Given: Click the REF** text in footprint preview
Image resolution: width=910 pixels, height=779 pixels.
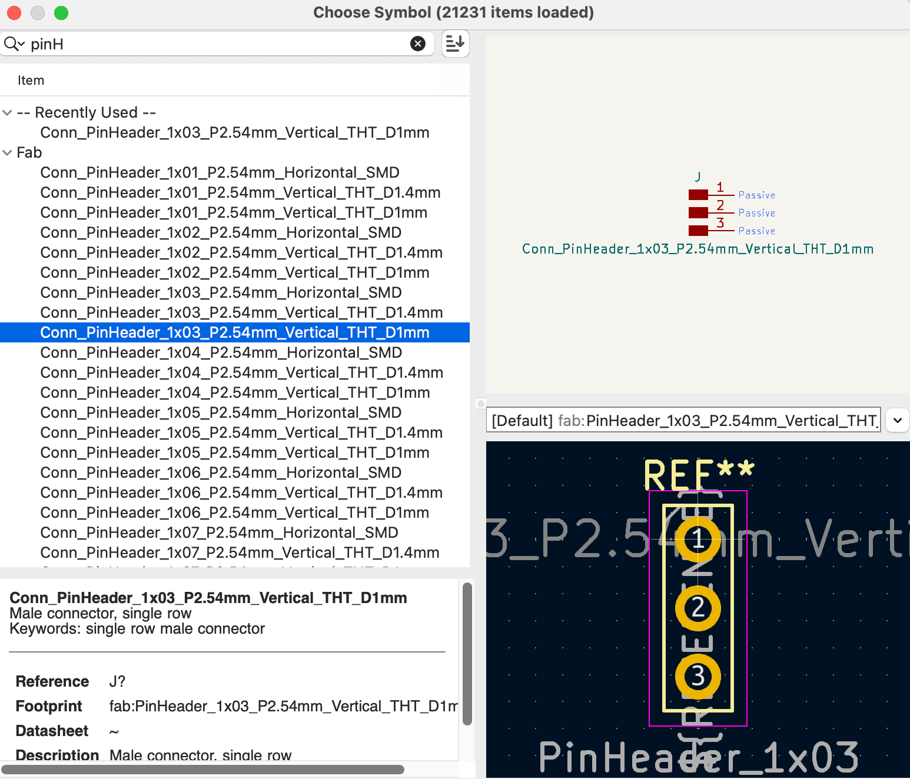Looking at the screenshot, I should [699, 474].
